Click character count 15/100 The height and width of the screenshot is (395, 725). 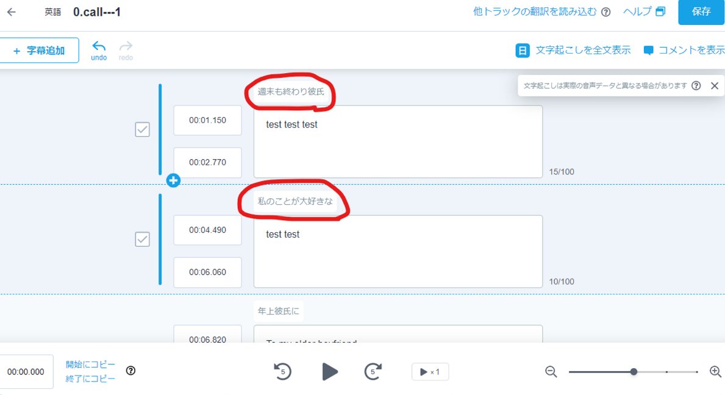[562, 172]
